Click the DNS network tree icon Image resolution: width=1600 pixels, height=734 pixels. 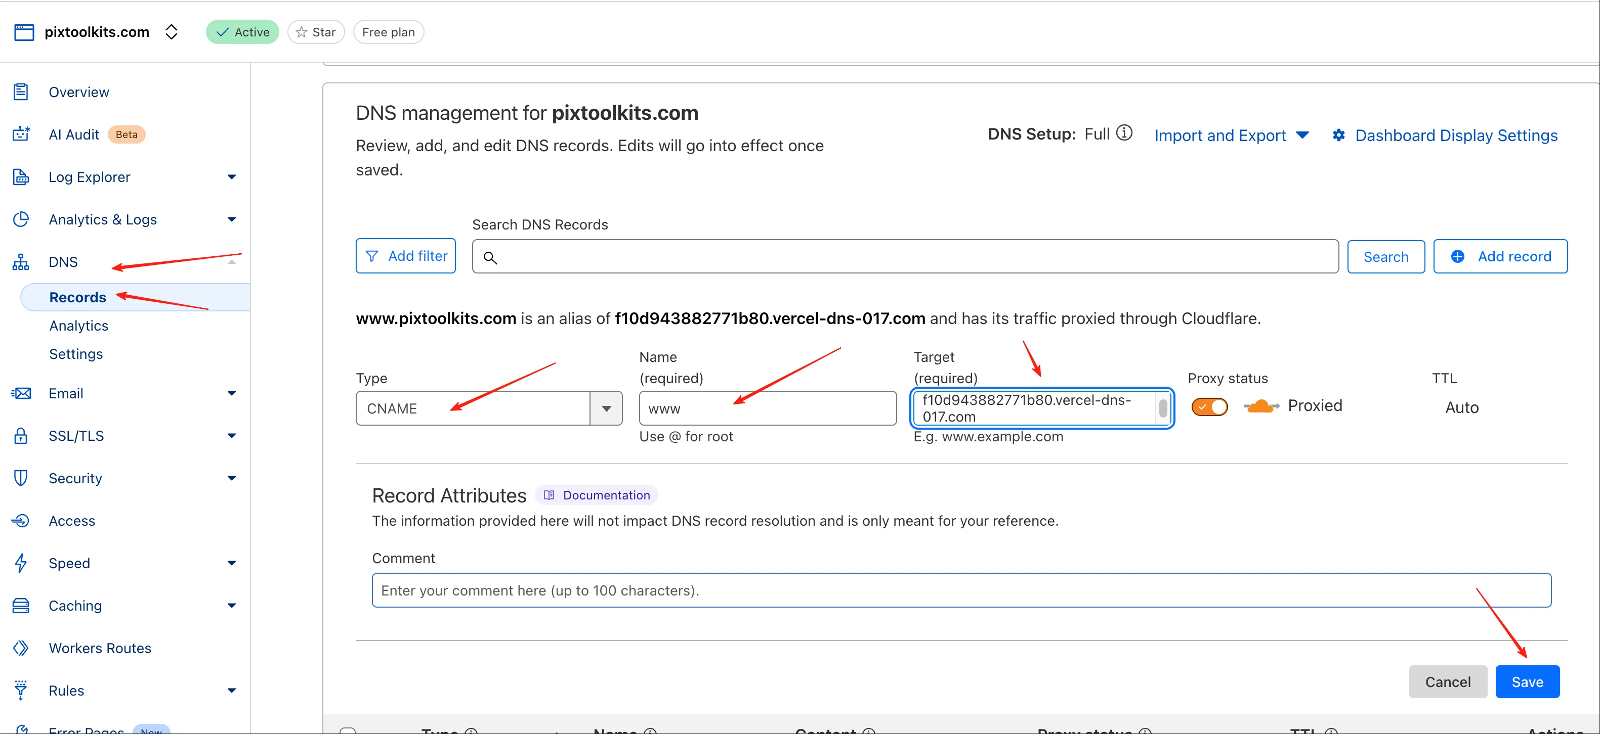pos(21,262)
